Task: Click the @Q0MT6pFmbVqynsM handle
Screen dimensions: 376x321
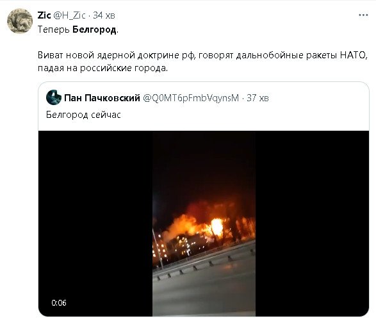Action: click(x=191, y=98)
